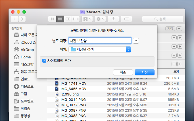The width and height of the screenshot is (194, 121).
Task: Select 다운로드 in sidebar
Action: click(24, 86)
